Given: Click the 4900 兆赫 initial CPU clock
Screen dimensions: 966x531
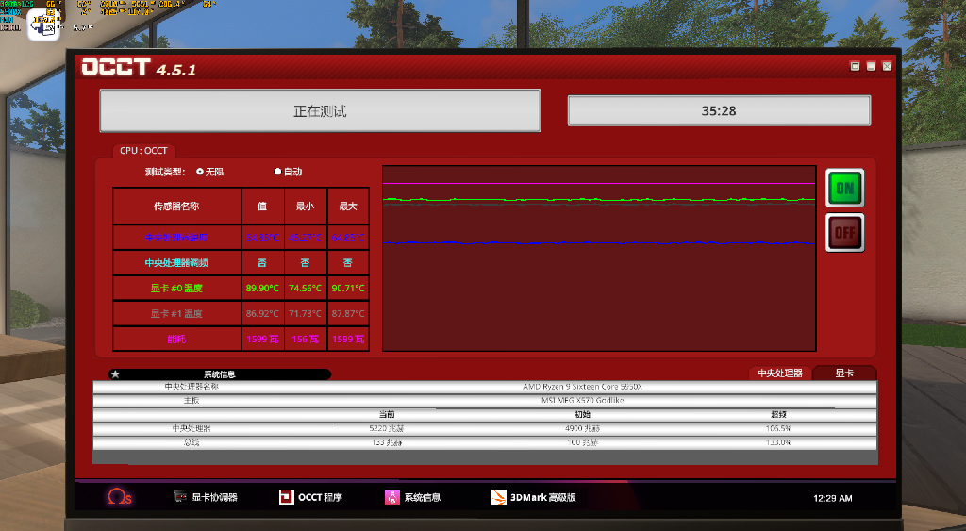Looking at the screenshot, I should click(582, 428).
